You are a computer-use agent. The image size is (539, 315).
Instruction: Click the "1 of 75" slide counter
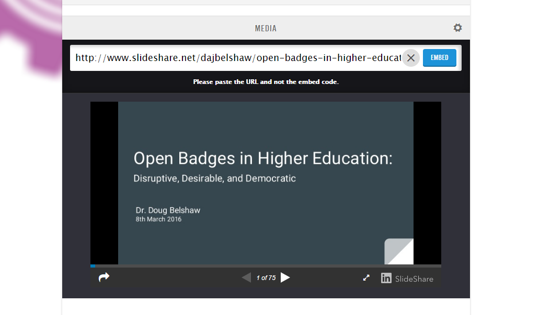tap(266, 278)
